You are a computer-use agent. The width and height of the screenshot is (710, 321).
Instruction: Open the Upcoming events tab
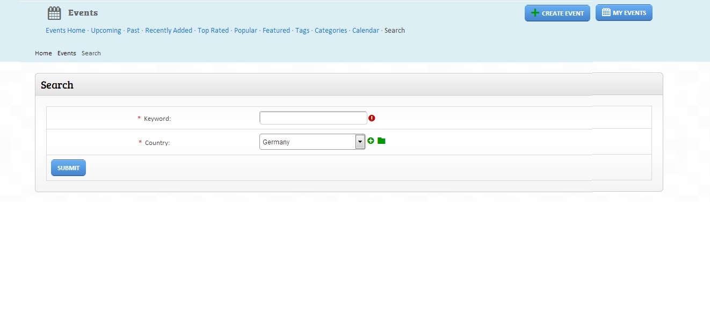tap(106, 31)
